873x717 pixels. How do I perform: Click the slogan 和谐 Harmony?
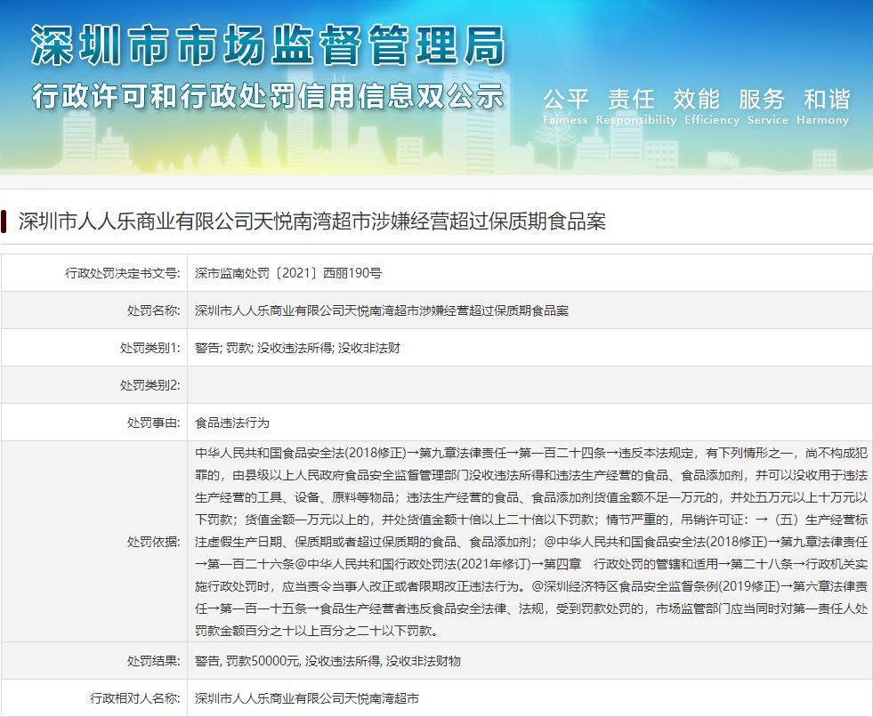[823, 107]
